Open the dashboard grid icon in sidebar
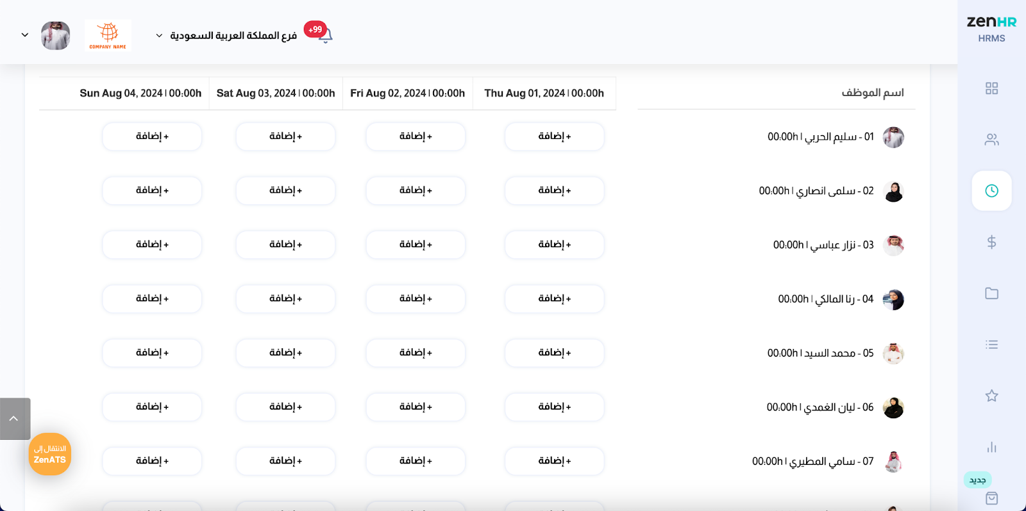Screen dimensions: 1026x511 [x=991, y=88]
